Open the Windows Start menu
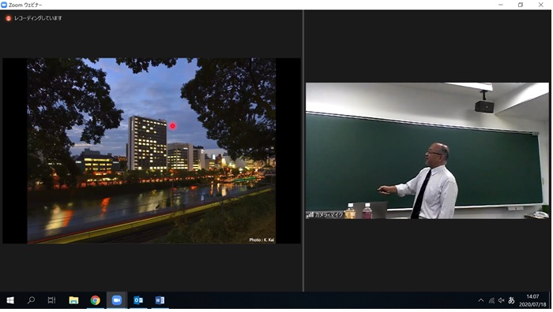The height and width of the screenshot is (312, 553). [x=10, y=300]
